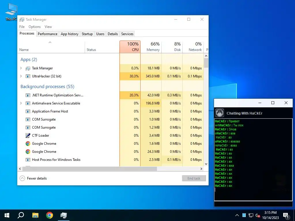Image resolution: width=295 pixels, height=221 pixels.
Task: Sort by the Network column header
Action: click(x=193, y=47)
